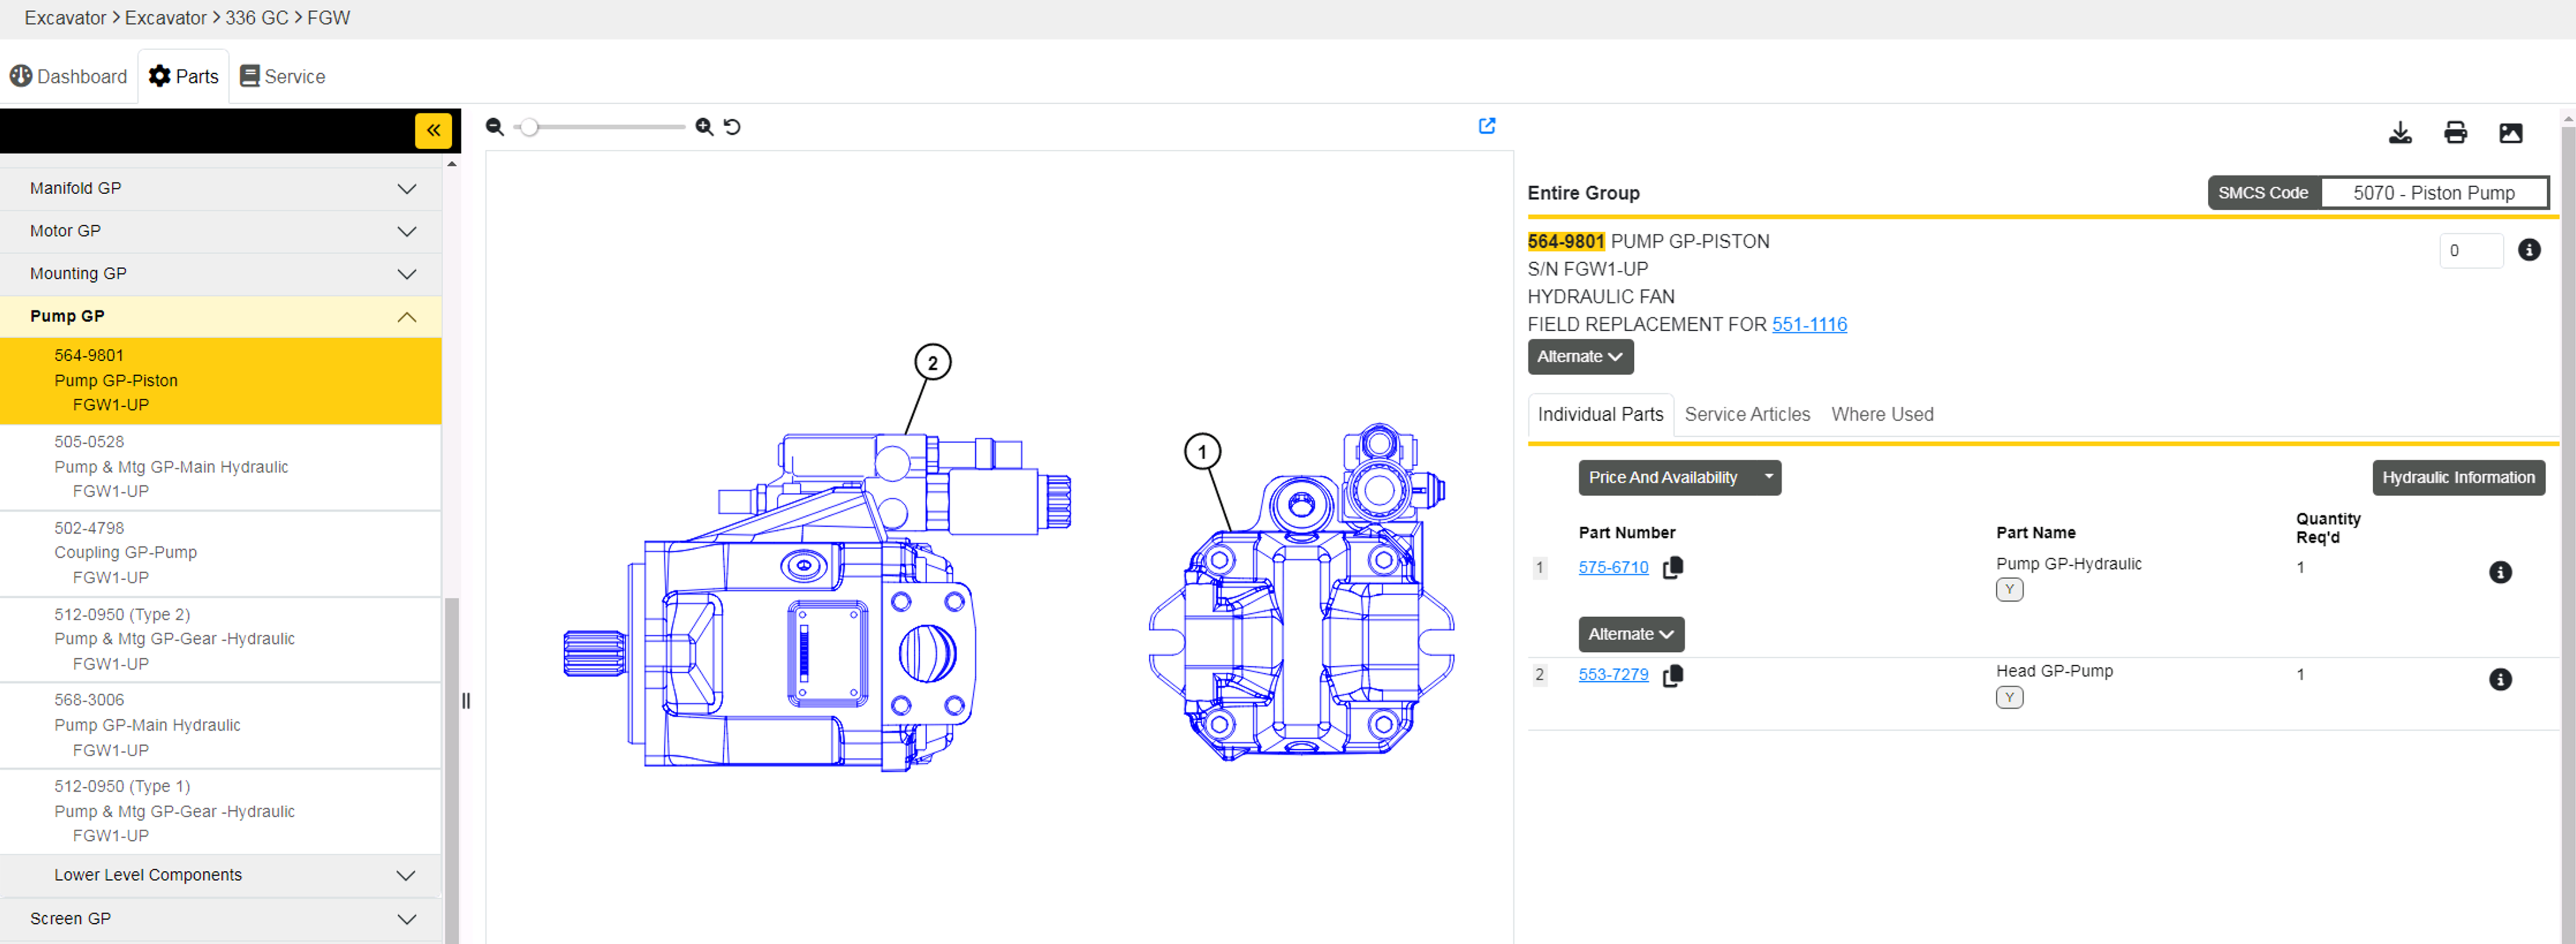Click the print icon
Image resolution: width=2576 pixels, height=944 pixels.
(x=2455, y=133)
